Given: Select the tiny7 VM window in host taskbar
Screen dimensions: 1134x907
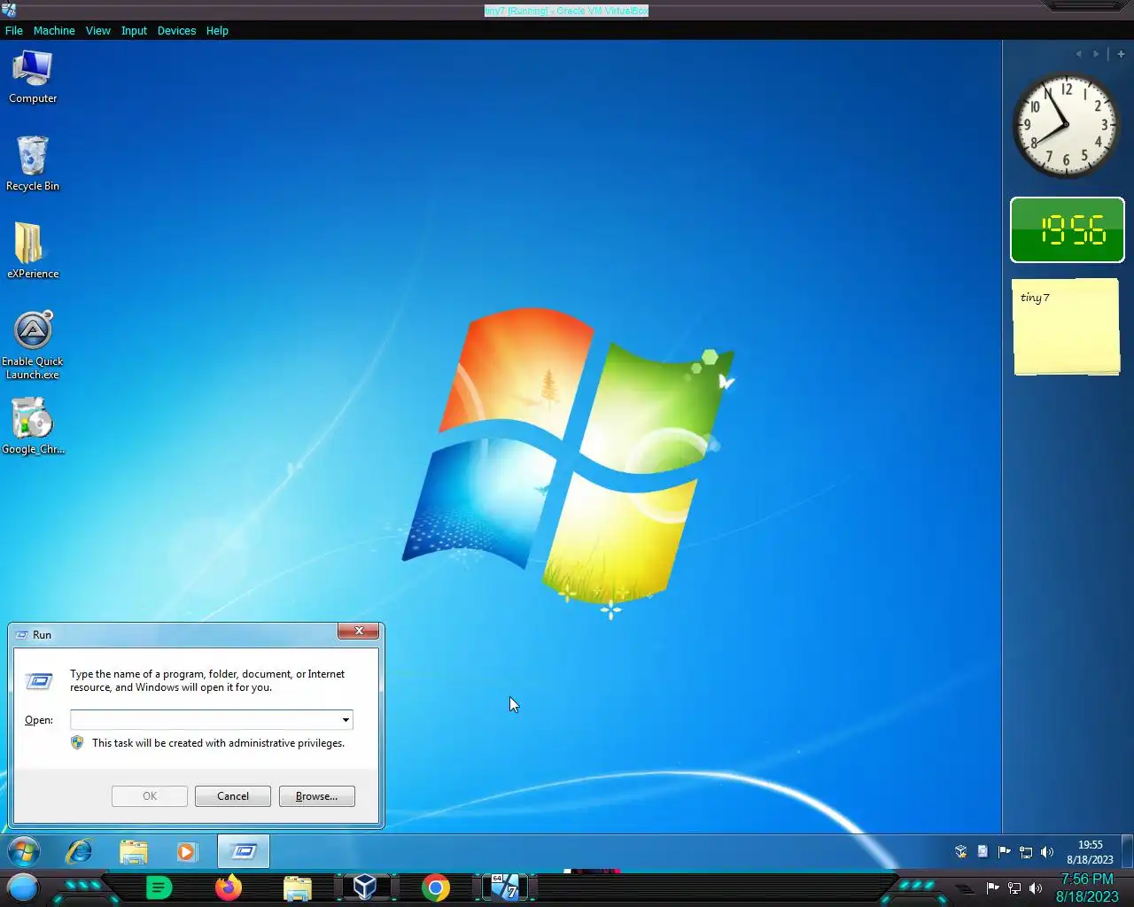Looking at the screenshot, I should (505, 888).
